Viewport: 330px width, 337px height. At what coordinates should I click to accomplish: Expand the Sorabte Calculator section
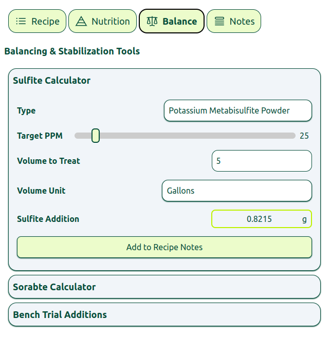pyautogui.click(x=54, y=287)
